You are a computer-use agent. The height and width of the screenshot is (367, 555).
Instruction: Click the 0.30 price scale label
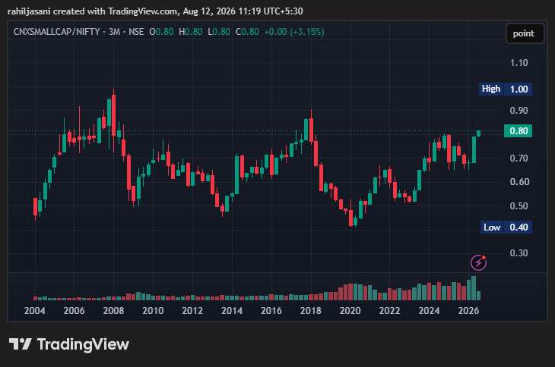(x=519, y=253)
